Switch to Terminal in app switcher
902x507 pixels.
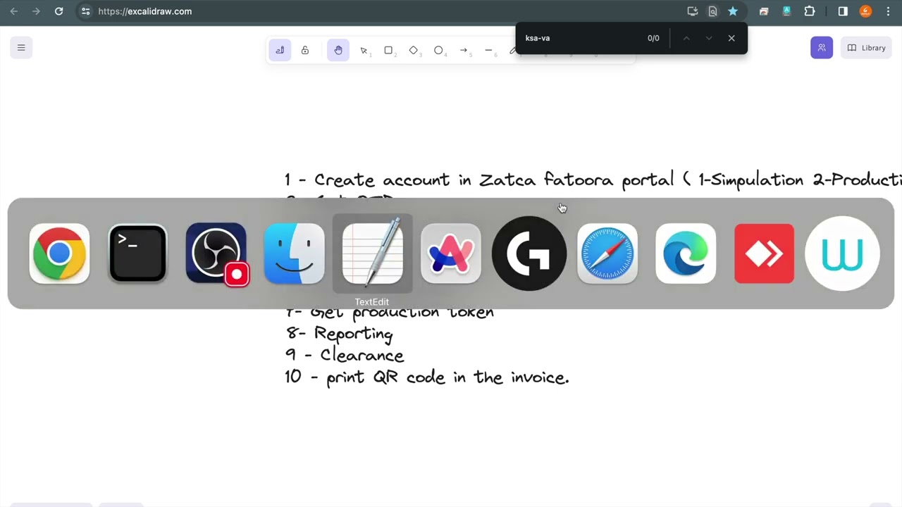click(x=138, y=254)
